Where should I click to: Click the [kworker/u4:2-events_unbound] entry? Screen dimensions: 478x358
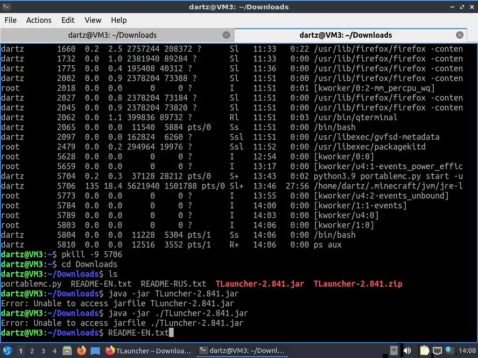pos(381,196)
